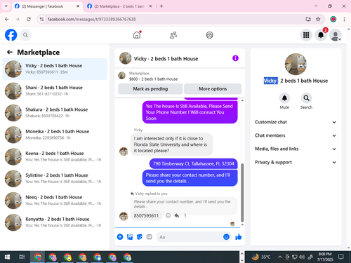
Task: Open the weather widget showing 35°C
Action: 261,257
